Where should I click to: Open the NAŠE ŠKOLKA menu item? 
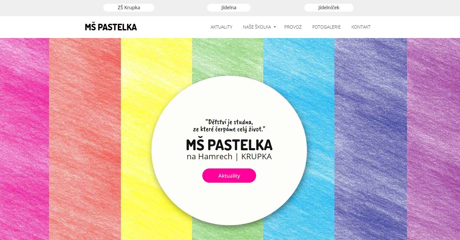tap(257, 27)
